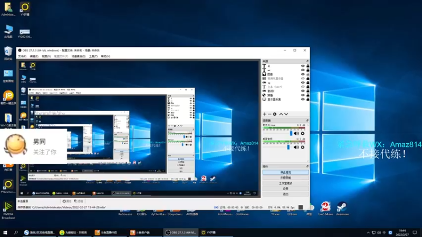Image resolution: width=422 pixels, height=237 pixels.
Task: Show the 文本 (GDI+) source via eye
Action: (303, 87)
